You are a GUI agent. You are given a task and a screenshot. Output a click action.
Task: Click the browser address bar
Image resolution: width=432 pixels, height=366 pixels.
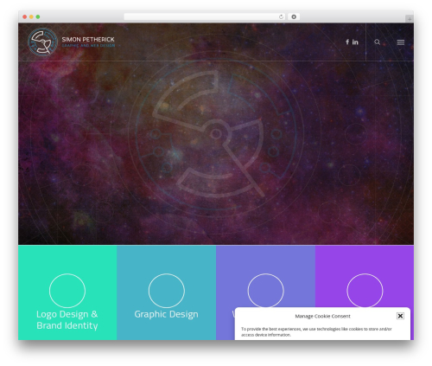(205, 16)
